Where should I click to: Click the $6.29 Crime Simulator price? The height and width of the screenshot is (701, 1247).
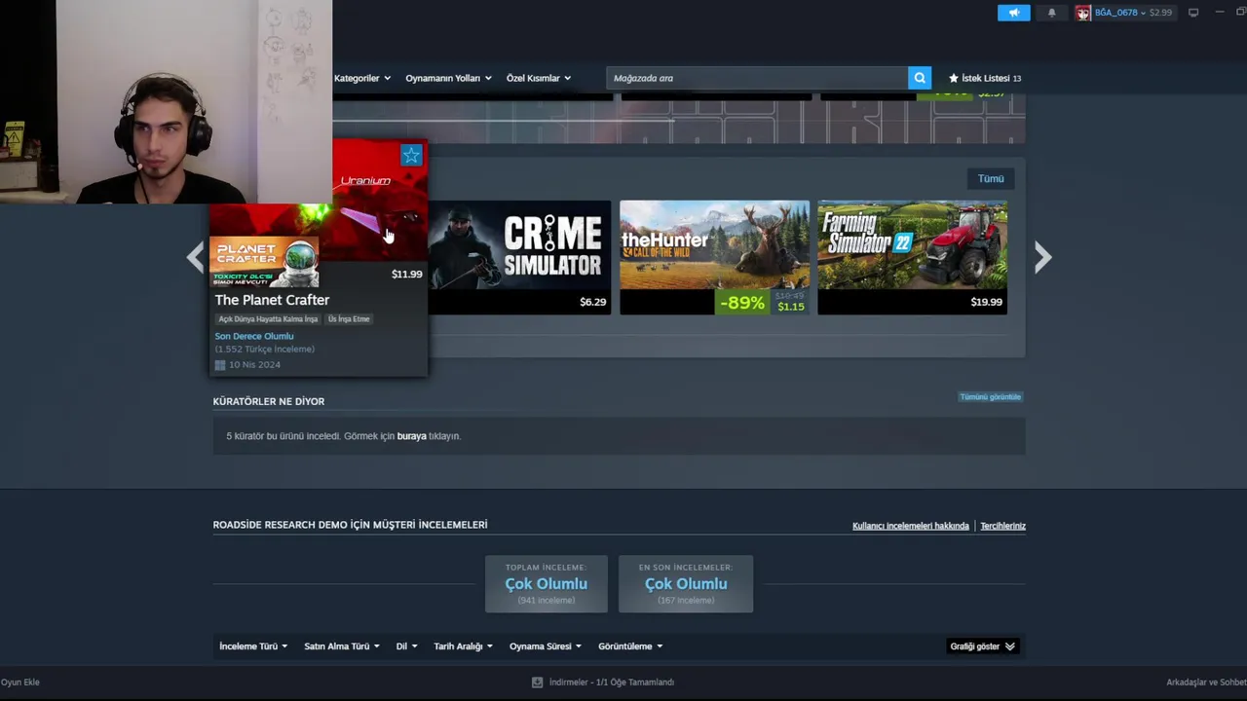(593, 302)
